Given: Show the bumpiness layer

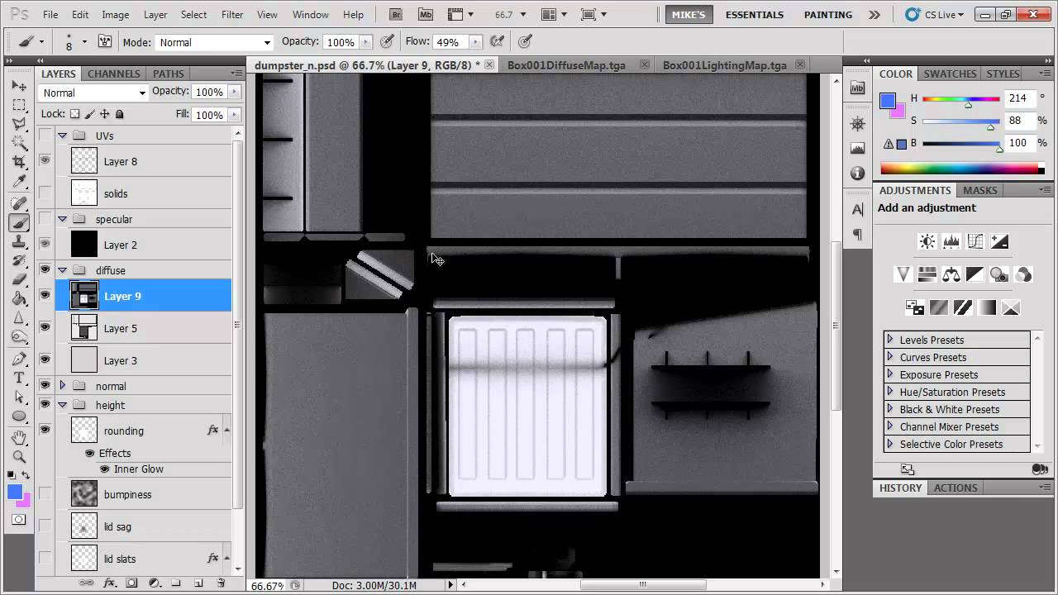Looking at the screenshot, I should coord(45,494).
